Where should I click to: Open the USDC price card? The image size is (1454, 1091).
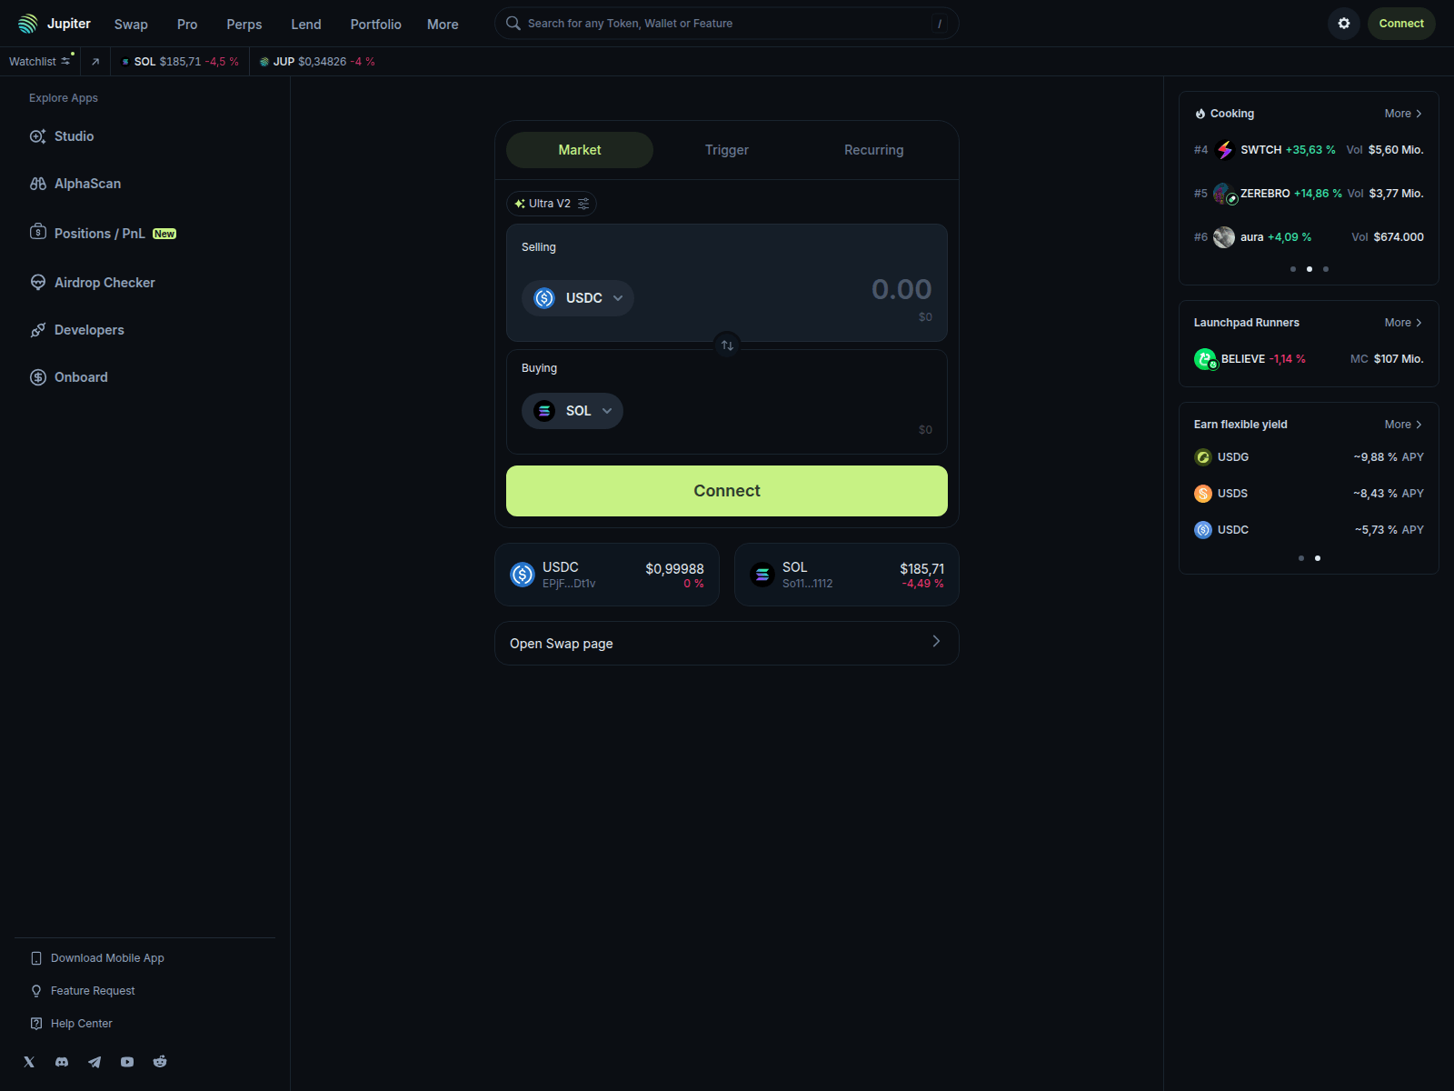pyautogui.click(x=607, y=575)
